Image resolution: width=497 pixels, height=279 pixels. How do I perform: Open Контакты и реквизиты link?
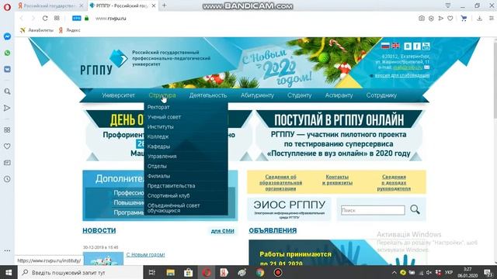tap(337, 180)
